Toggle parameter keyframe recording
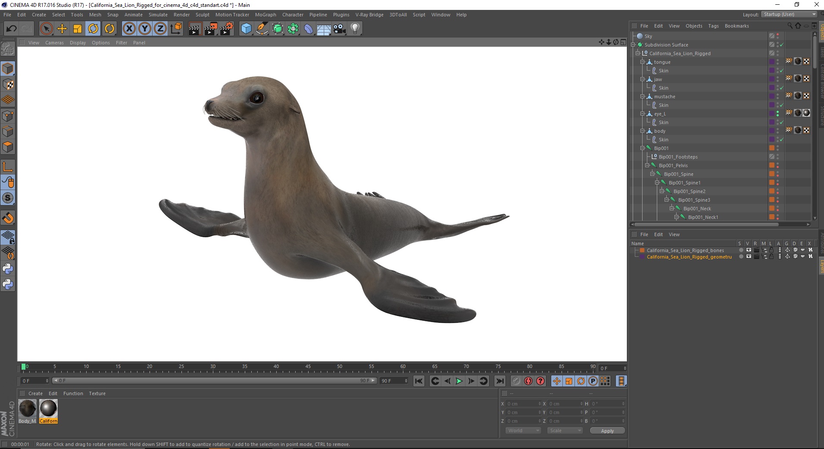The image size is (824, 449). [x=593, y=381]
